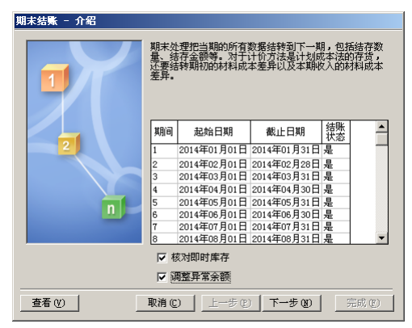Click the 期间 column header

click(164, 132)
